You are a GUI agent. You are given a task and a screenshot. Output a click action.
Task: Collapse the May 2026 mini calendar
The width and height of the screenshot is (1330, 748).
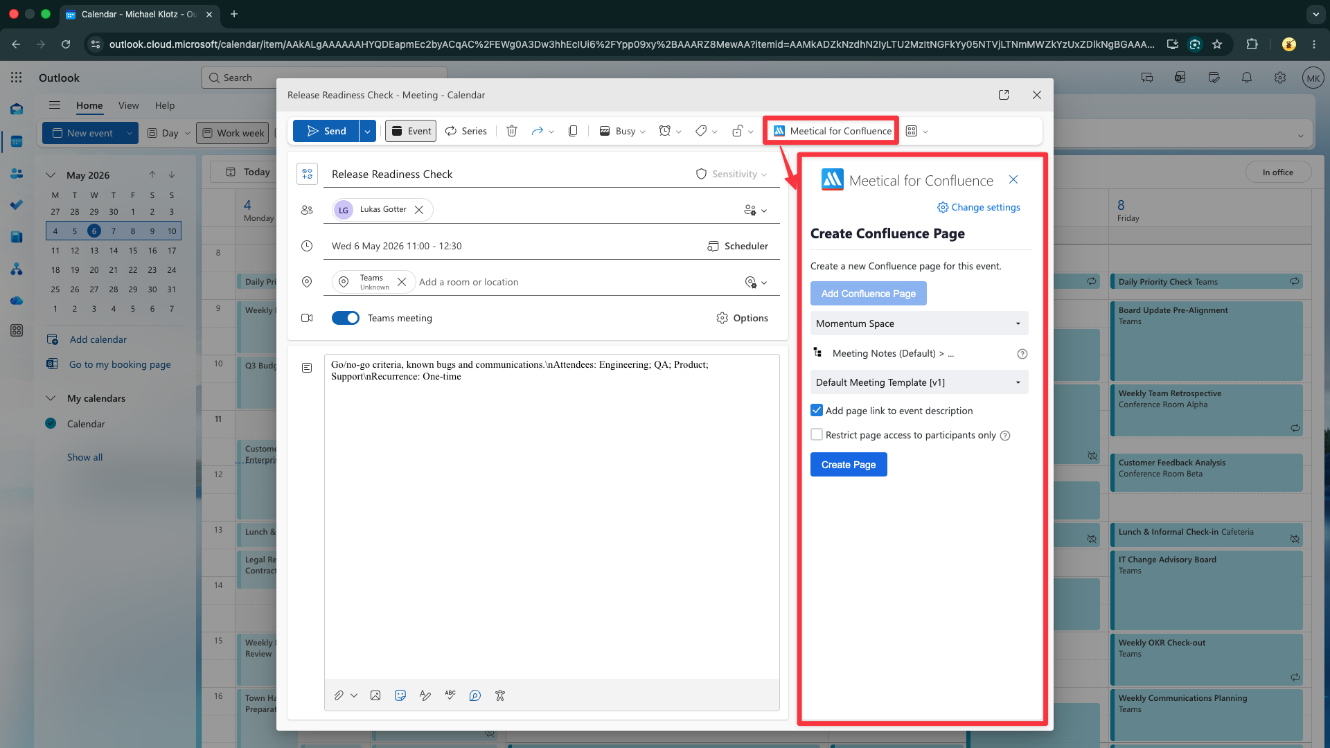pos(50,175)
